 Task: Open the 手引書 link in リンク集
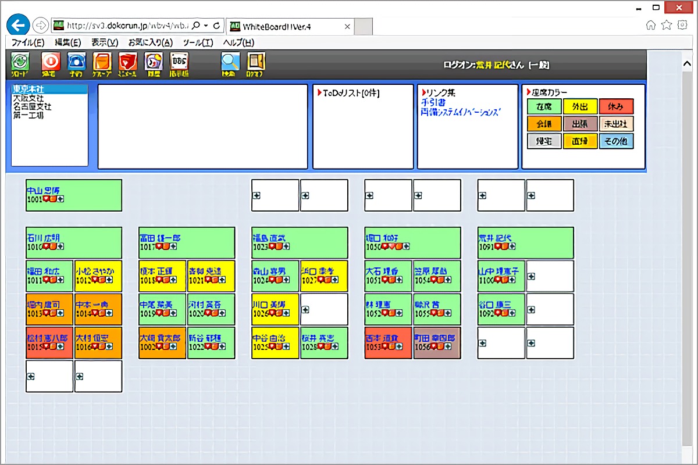click(x=433, y=102)
